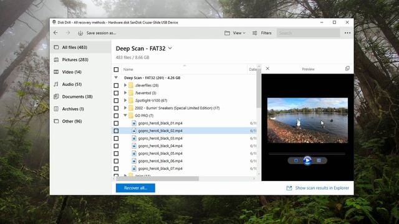The image size is (399, 224).
Task: Click Show scan results in Explorer link
Action: tap(322, 188)
